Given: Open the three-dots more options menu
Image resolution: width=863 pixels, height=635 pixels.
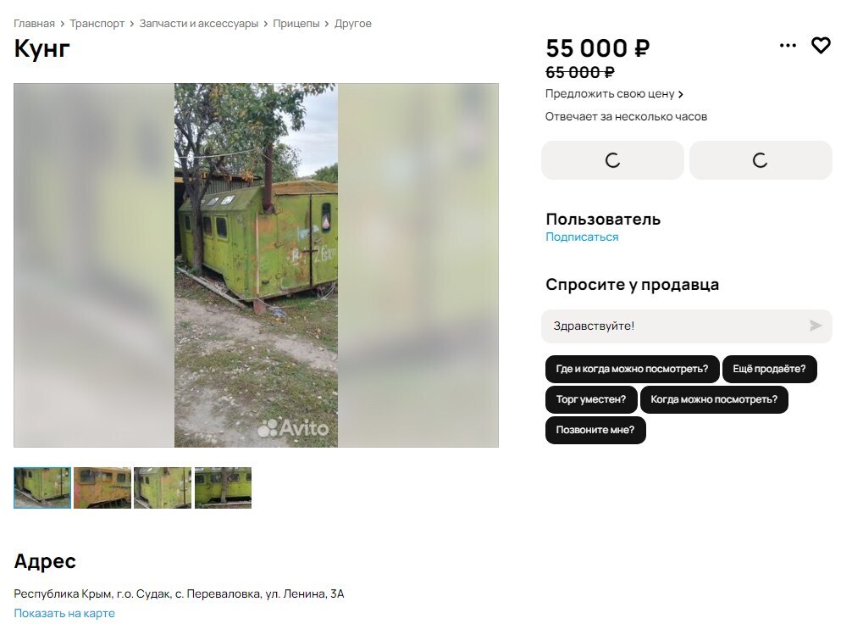Looking at the screenshot, I should [788, 45].
